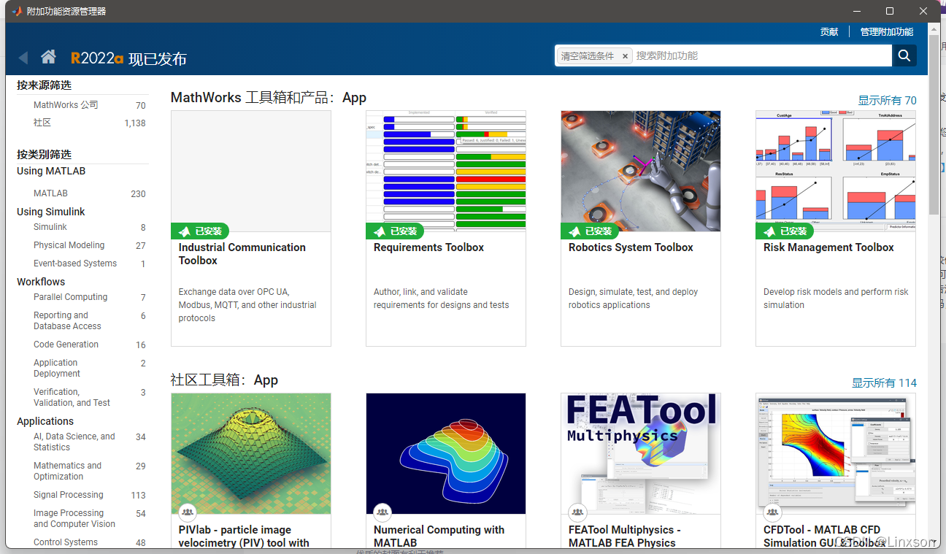Show all 70 MathWorks apps
This screenshot has height=554, width=946.
click(x=887, y=101)
